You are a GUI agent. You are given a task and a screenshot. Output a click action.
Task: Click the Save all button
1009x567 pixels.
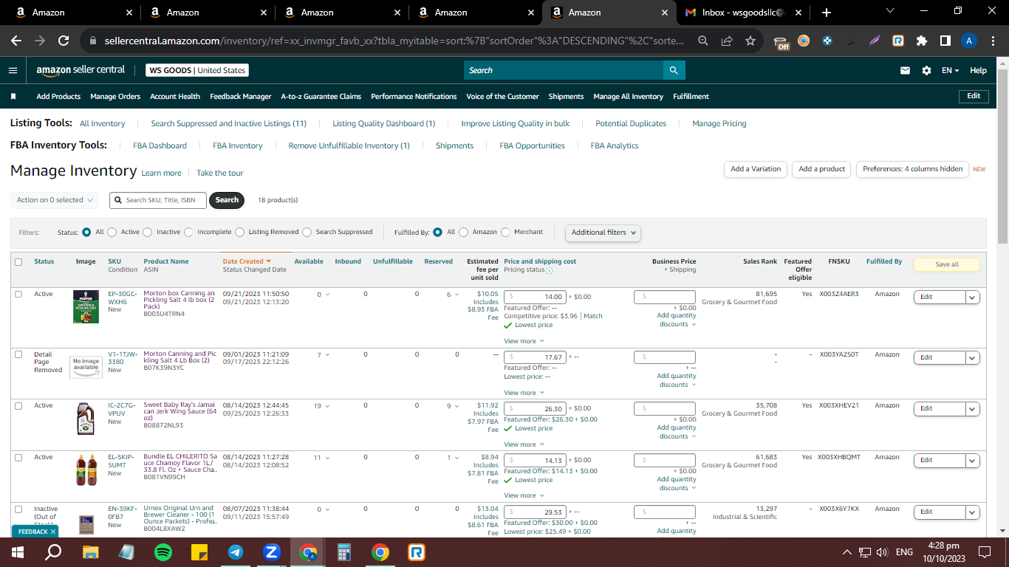[x=947, y=264]
